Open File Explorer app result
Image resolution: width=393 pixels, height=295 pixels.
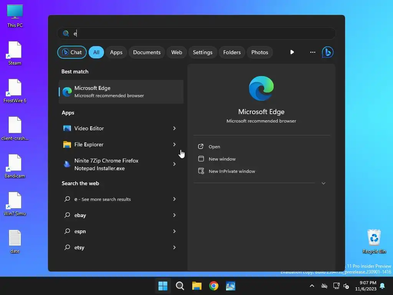121,144
